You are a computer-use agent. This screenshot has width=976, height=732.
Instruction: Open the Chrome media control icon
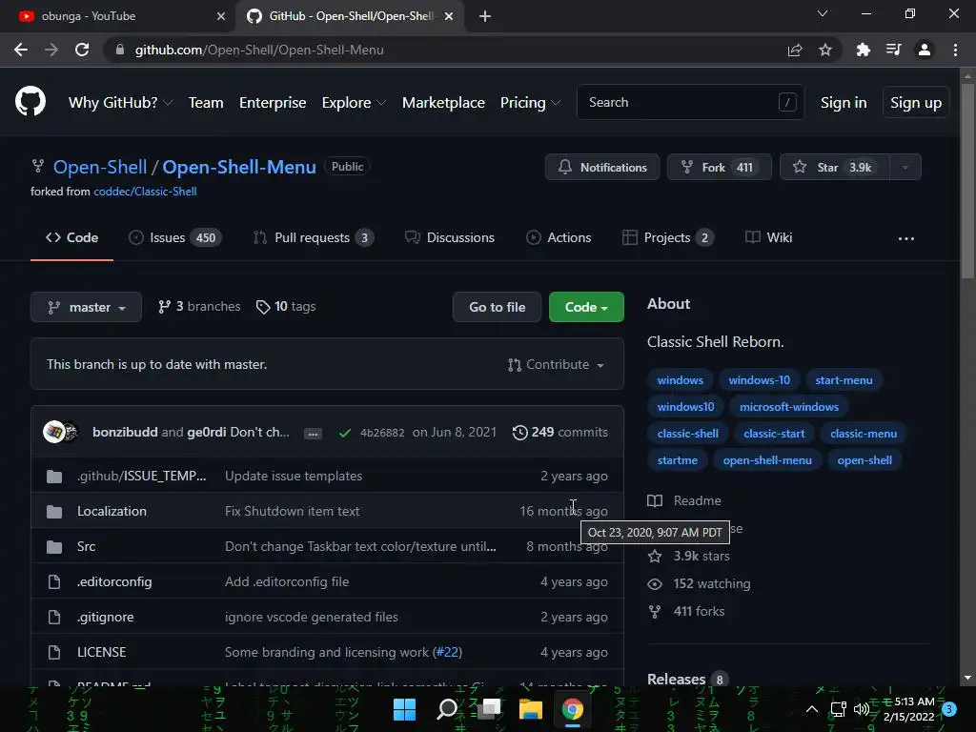(x=894, y=50)
